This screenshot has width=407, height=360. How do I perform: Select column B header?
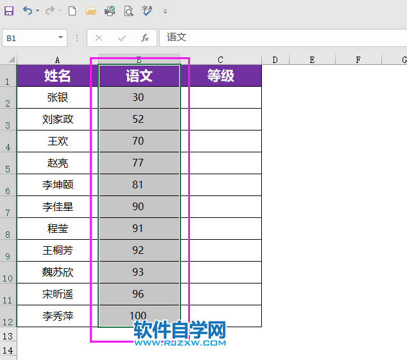[139, 60]
